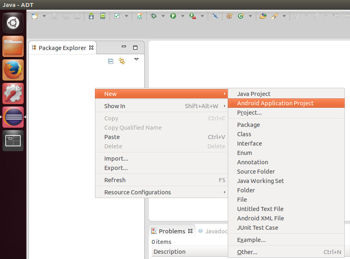Choose Package from the New submenu
Viewport: 350px width, 259px height.
point(286,125)
